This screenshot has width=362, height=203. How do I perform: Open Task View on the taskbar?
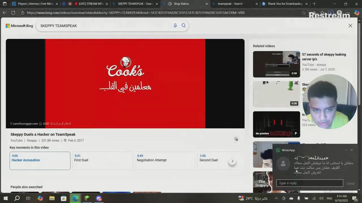point(28,198)
